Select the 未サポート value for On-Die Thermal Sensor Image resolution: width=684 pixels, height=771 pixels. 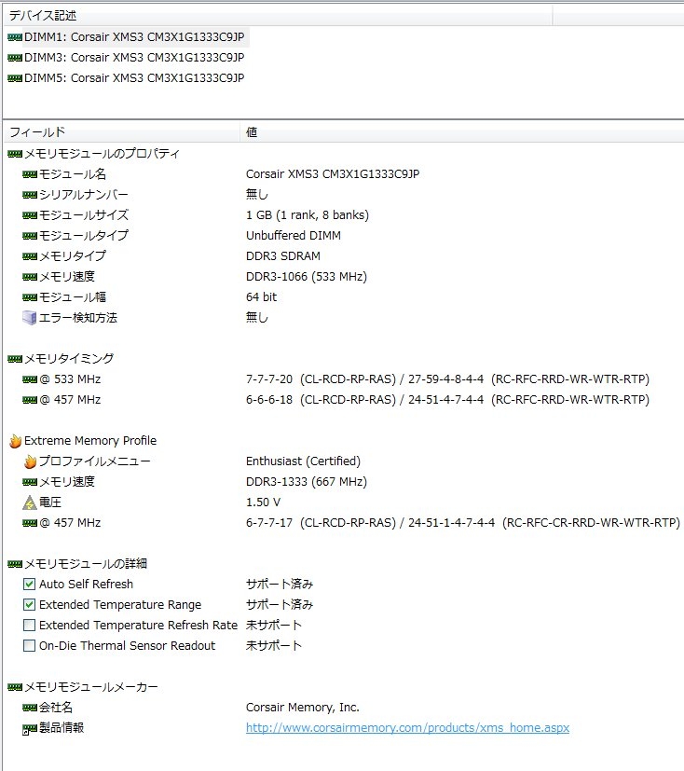(274, 646)
